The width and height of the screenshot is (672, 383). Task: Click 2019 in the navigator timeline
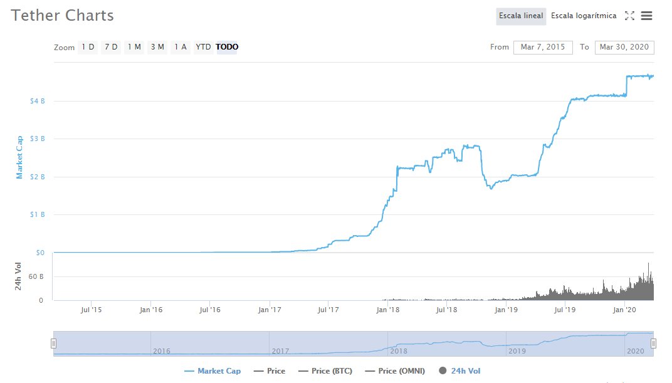pyautogui.click(x=517, y=351)
